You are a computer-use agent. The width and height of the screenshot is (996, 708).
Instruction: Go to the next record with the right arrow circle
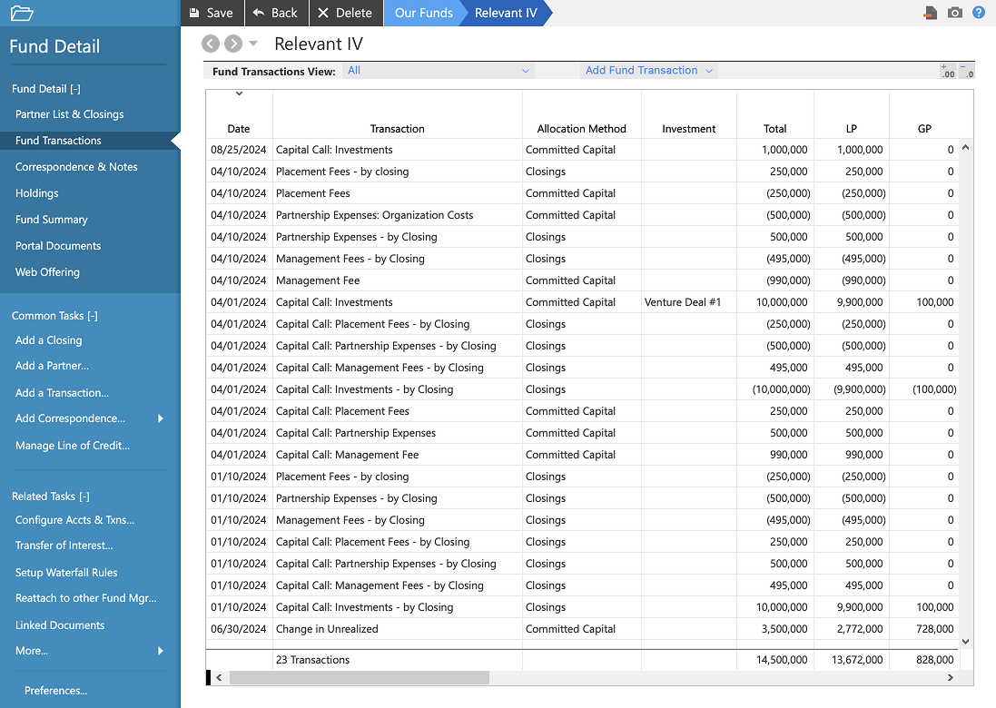pos(233,44)
